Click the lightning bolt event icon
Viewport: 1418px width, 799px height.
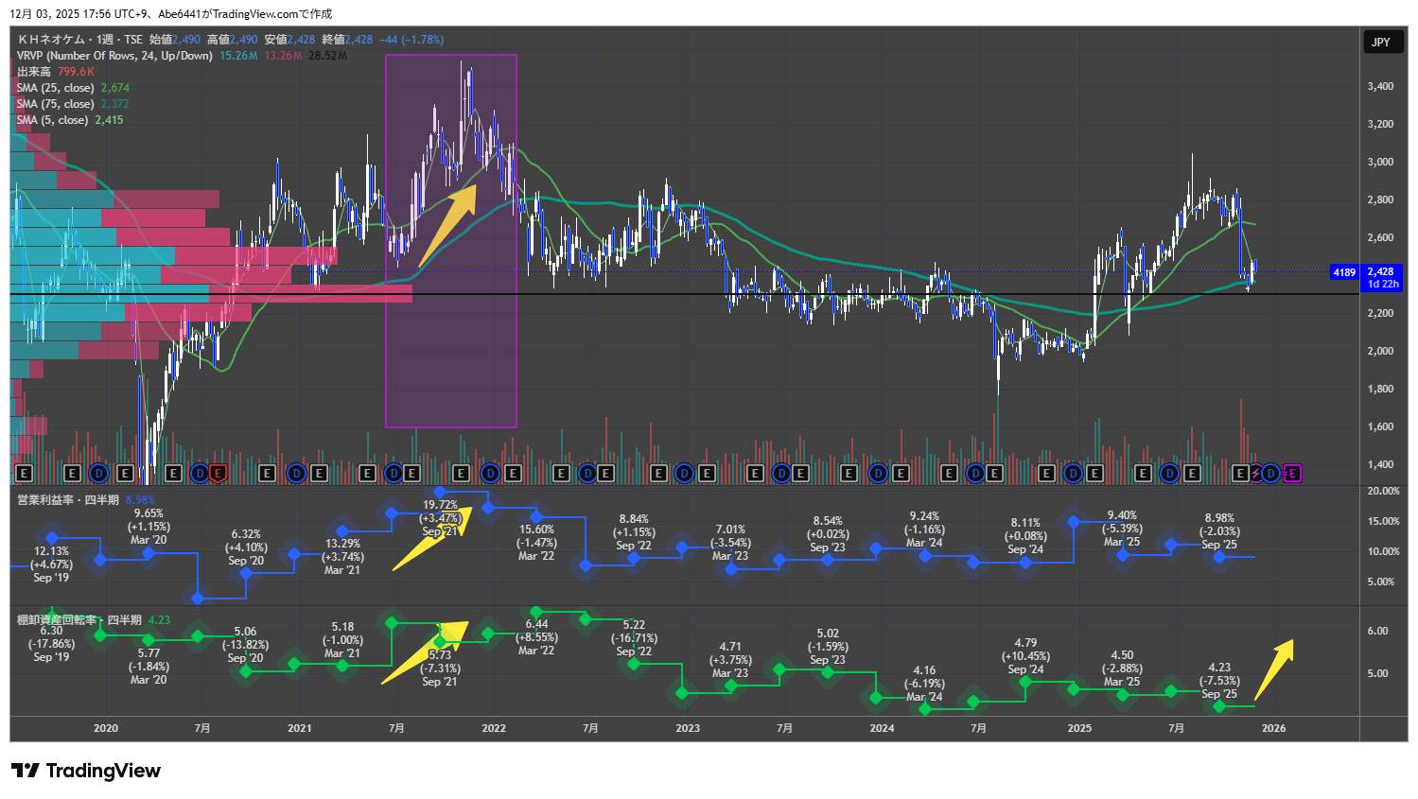1256,473
